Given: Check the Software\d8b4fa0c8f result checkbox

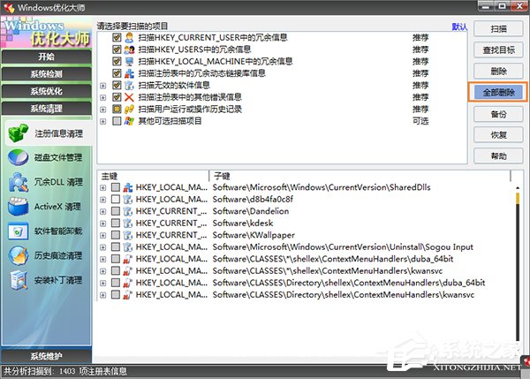Looking at the screenshot, I should tap(116, 199).
